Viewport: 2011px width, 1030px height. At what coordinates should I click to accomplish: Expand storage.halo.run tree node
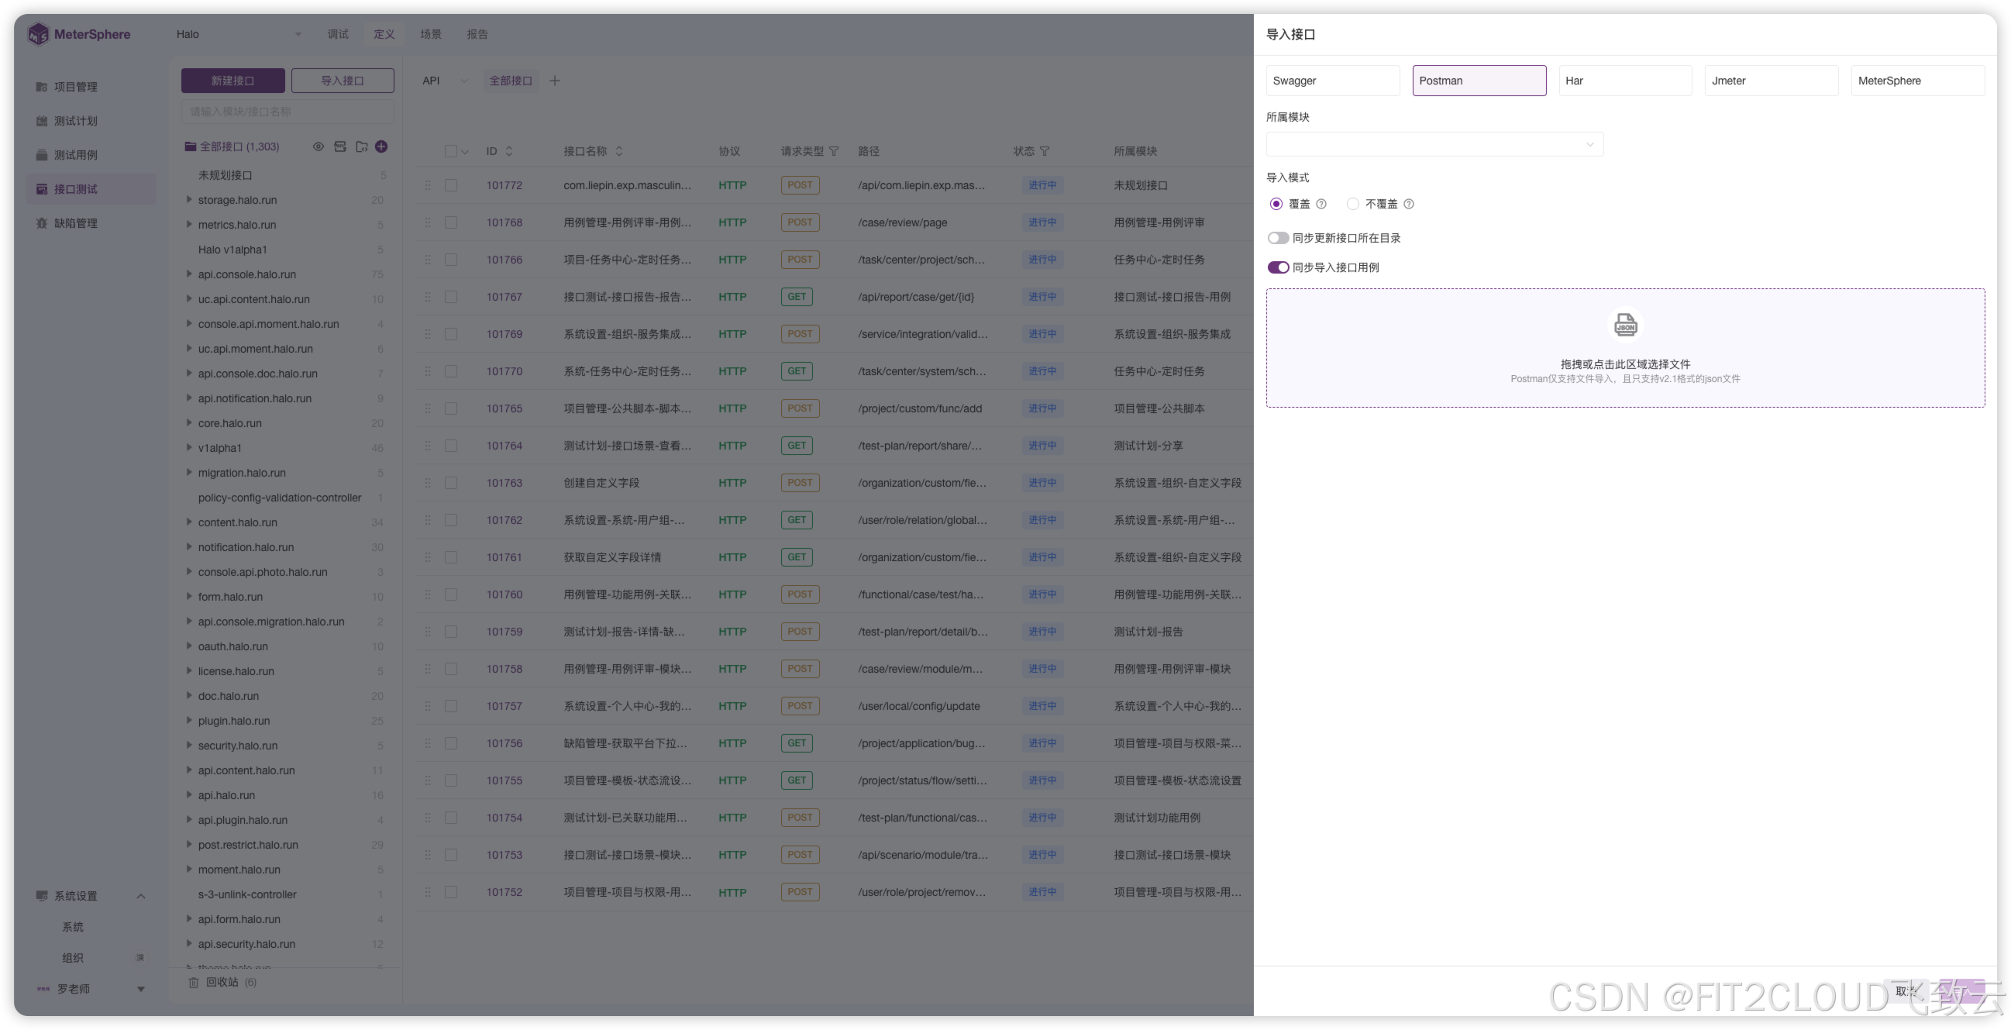(189, 200)
